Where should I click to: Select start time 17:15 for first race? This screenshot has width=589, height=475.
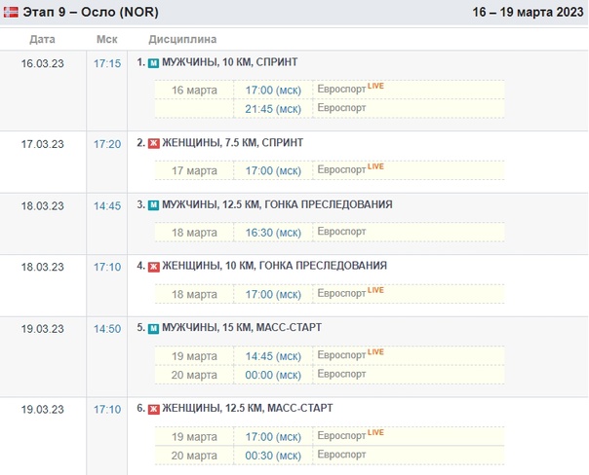(x=107, y=63)
